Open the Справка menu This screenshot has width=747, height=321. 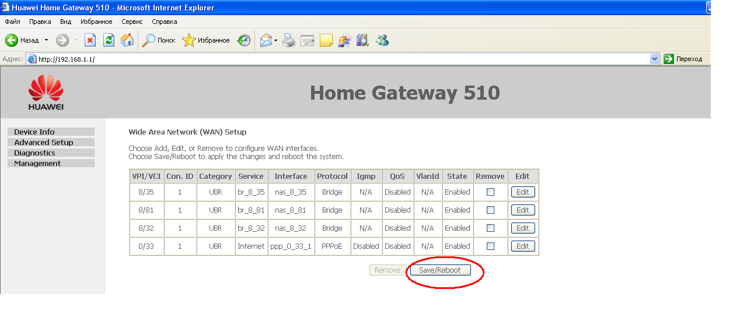coord(165,22)
